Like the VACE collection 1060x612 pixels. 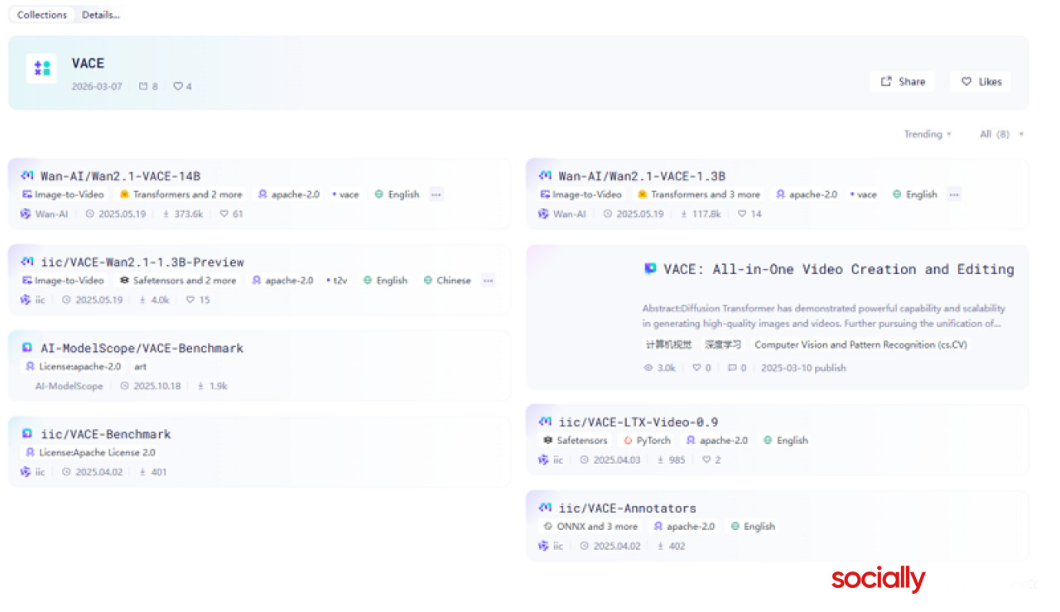tap(980, 81)
